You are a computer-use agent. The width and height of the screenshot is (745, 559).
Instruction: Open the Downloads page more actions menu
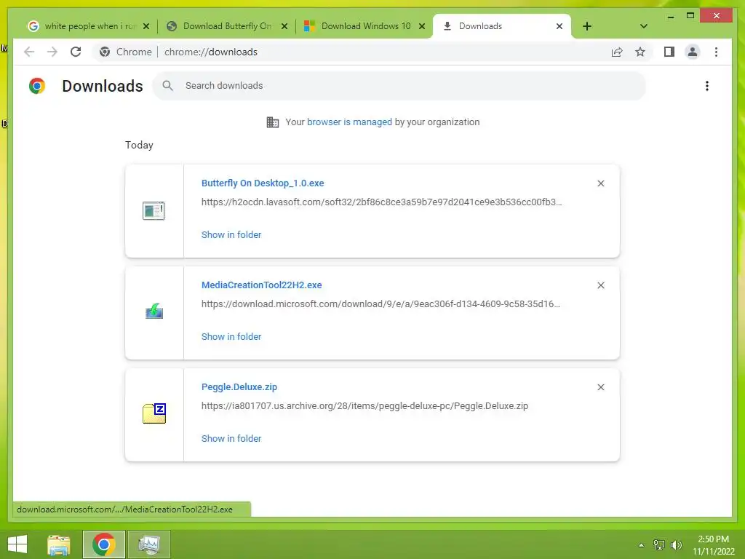[707, 86]
